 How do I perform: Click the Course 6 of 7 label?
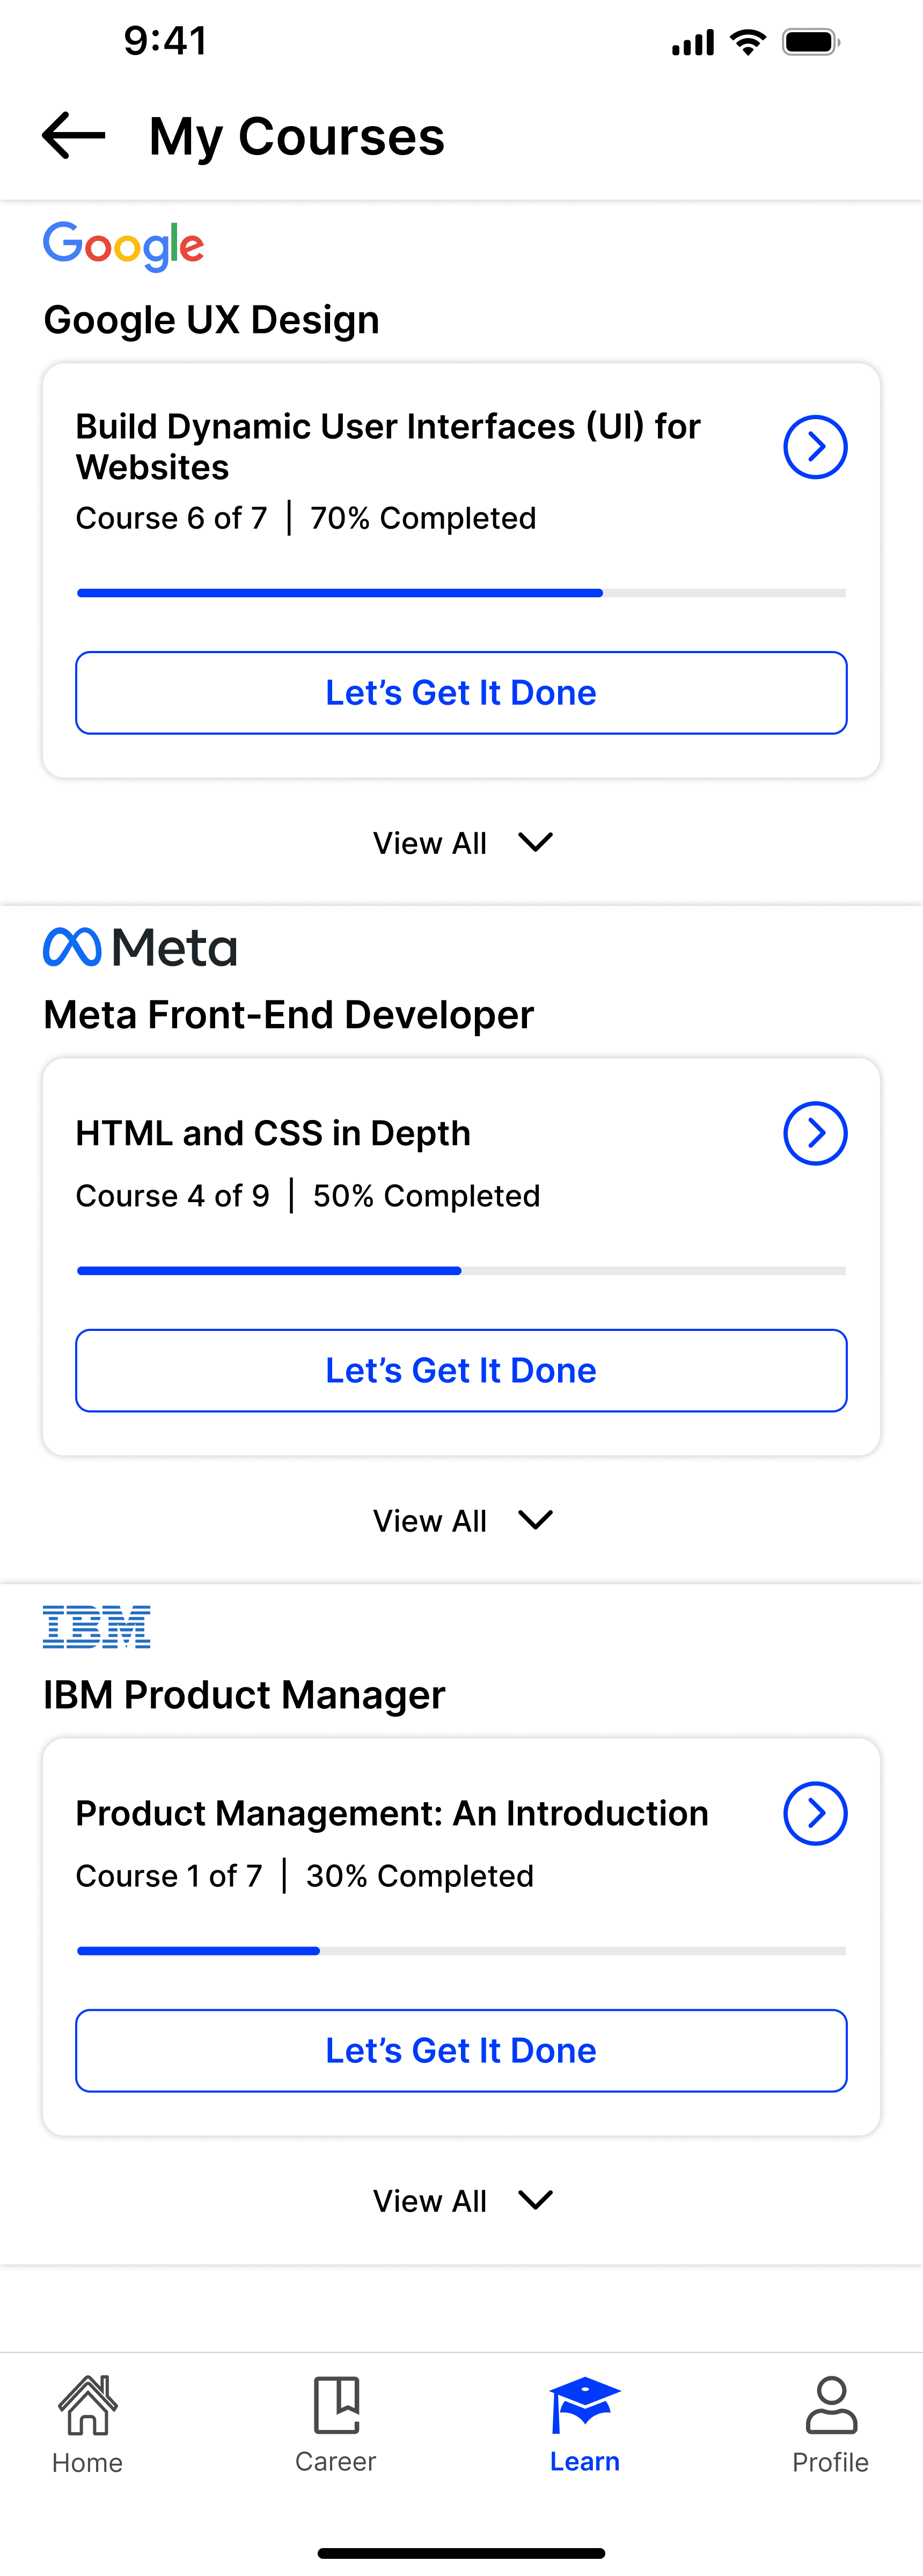click(172, 518)
